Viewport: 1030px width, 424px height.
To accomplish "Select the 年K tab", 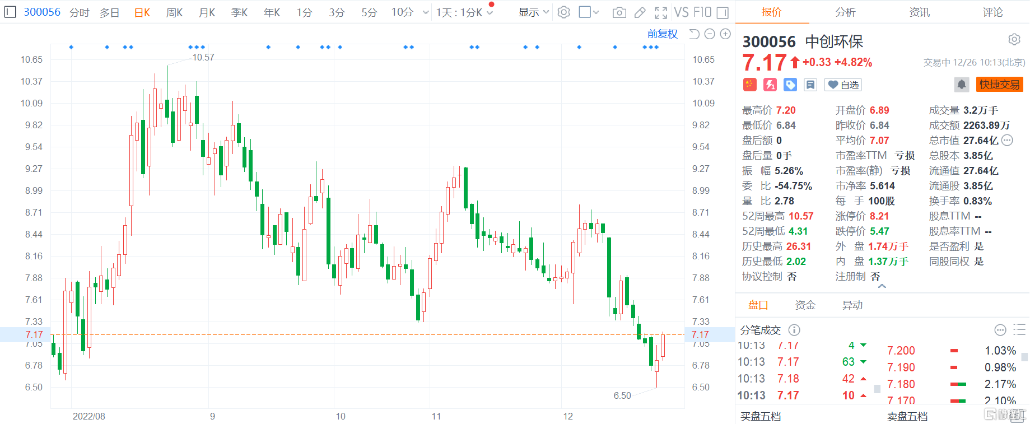I will click(x=272, y=12).
